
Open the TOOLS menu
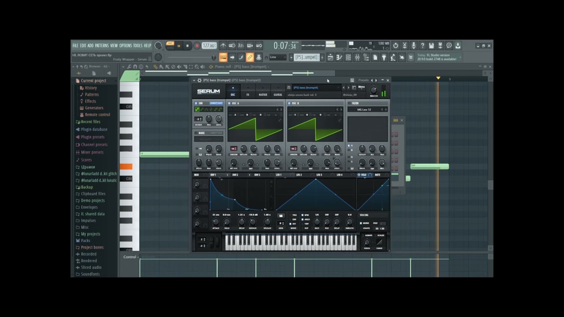[x=138, y=46]
